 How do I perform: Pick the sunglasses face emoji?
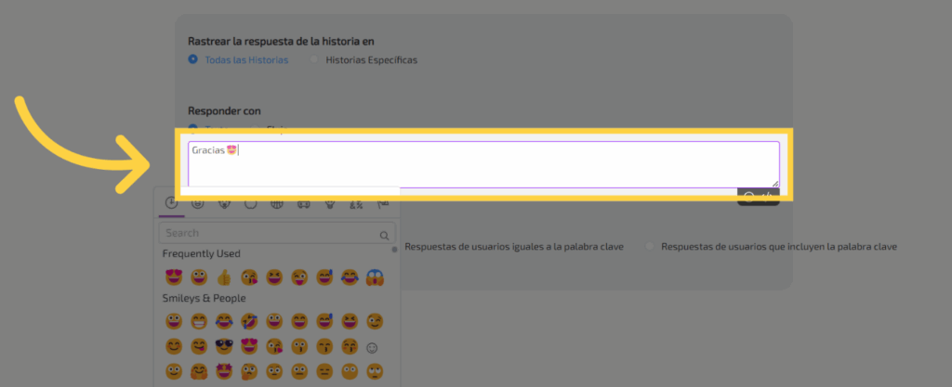point(224,347)
